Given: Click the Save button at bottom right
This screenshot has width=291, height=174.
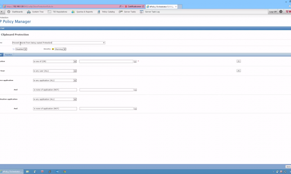Looking at the screenshot, I should [288, 167].
